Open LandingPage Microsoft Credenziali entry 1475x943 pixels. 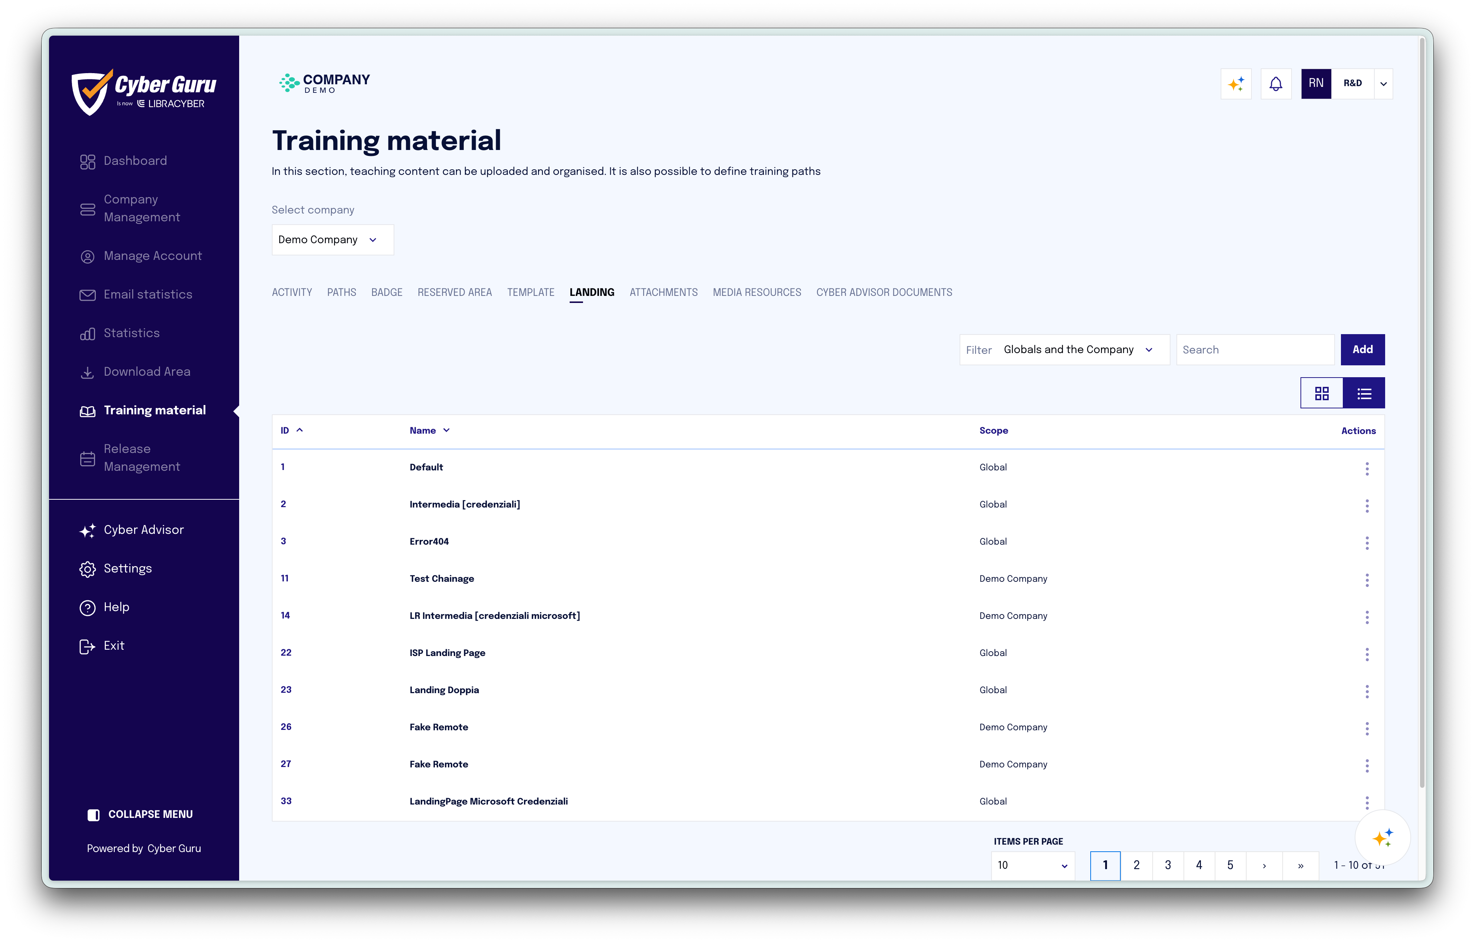(x=488, y=802)
